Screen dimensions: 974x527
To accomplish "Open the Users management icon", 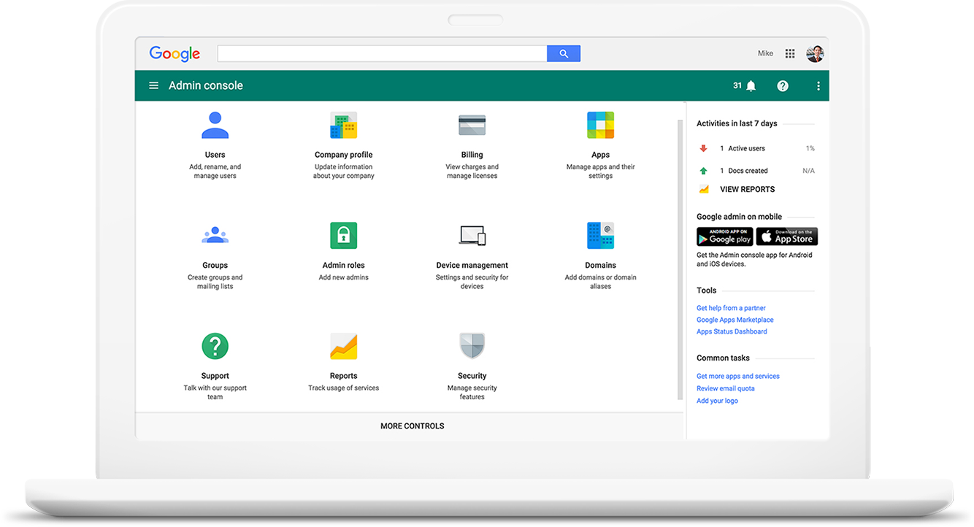I will [x=215, y=124].
